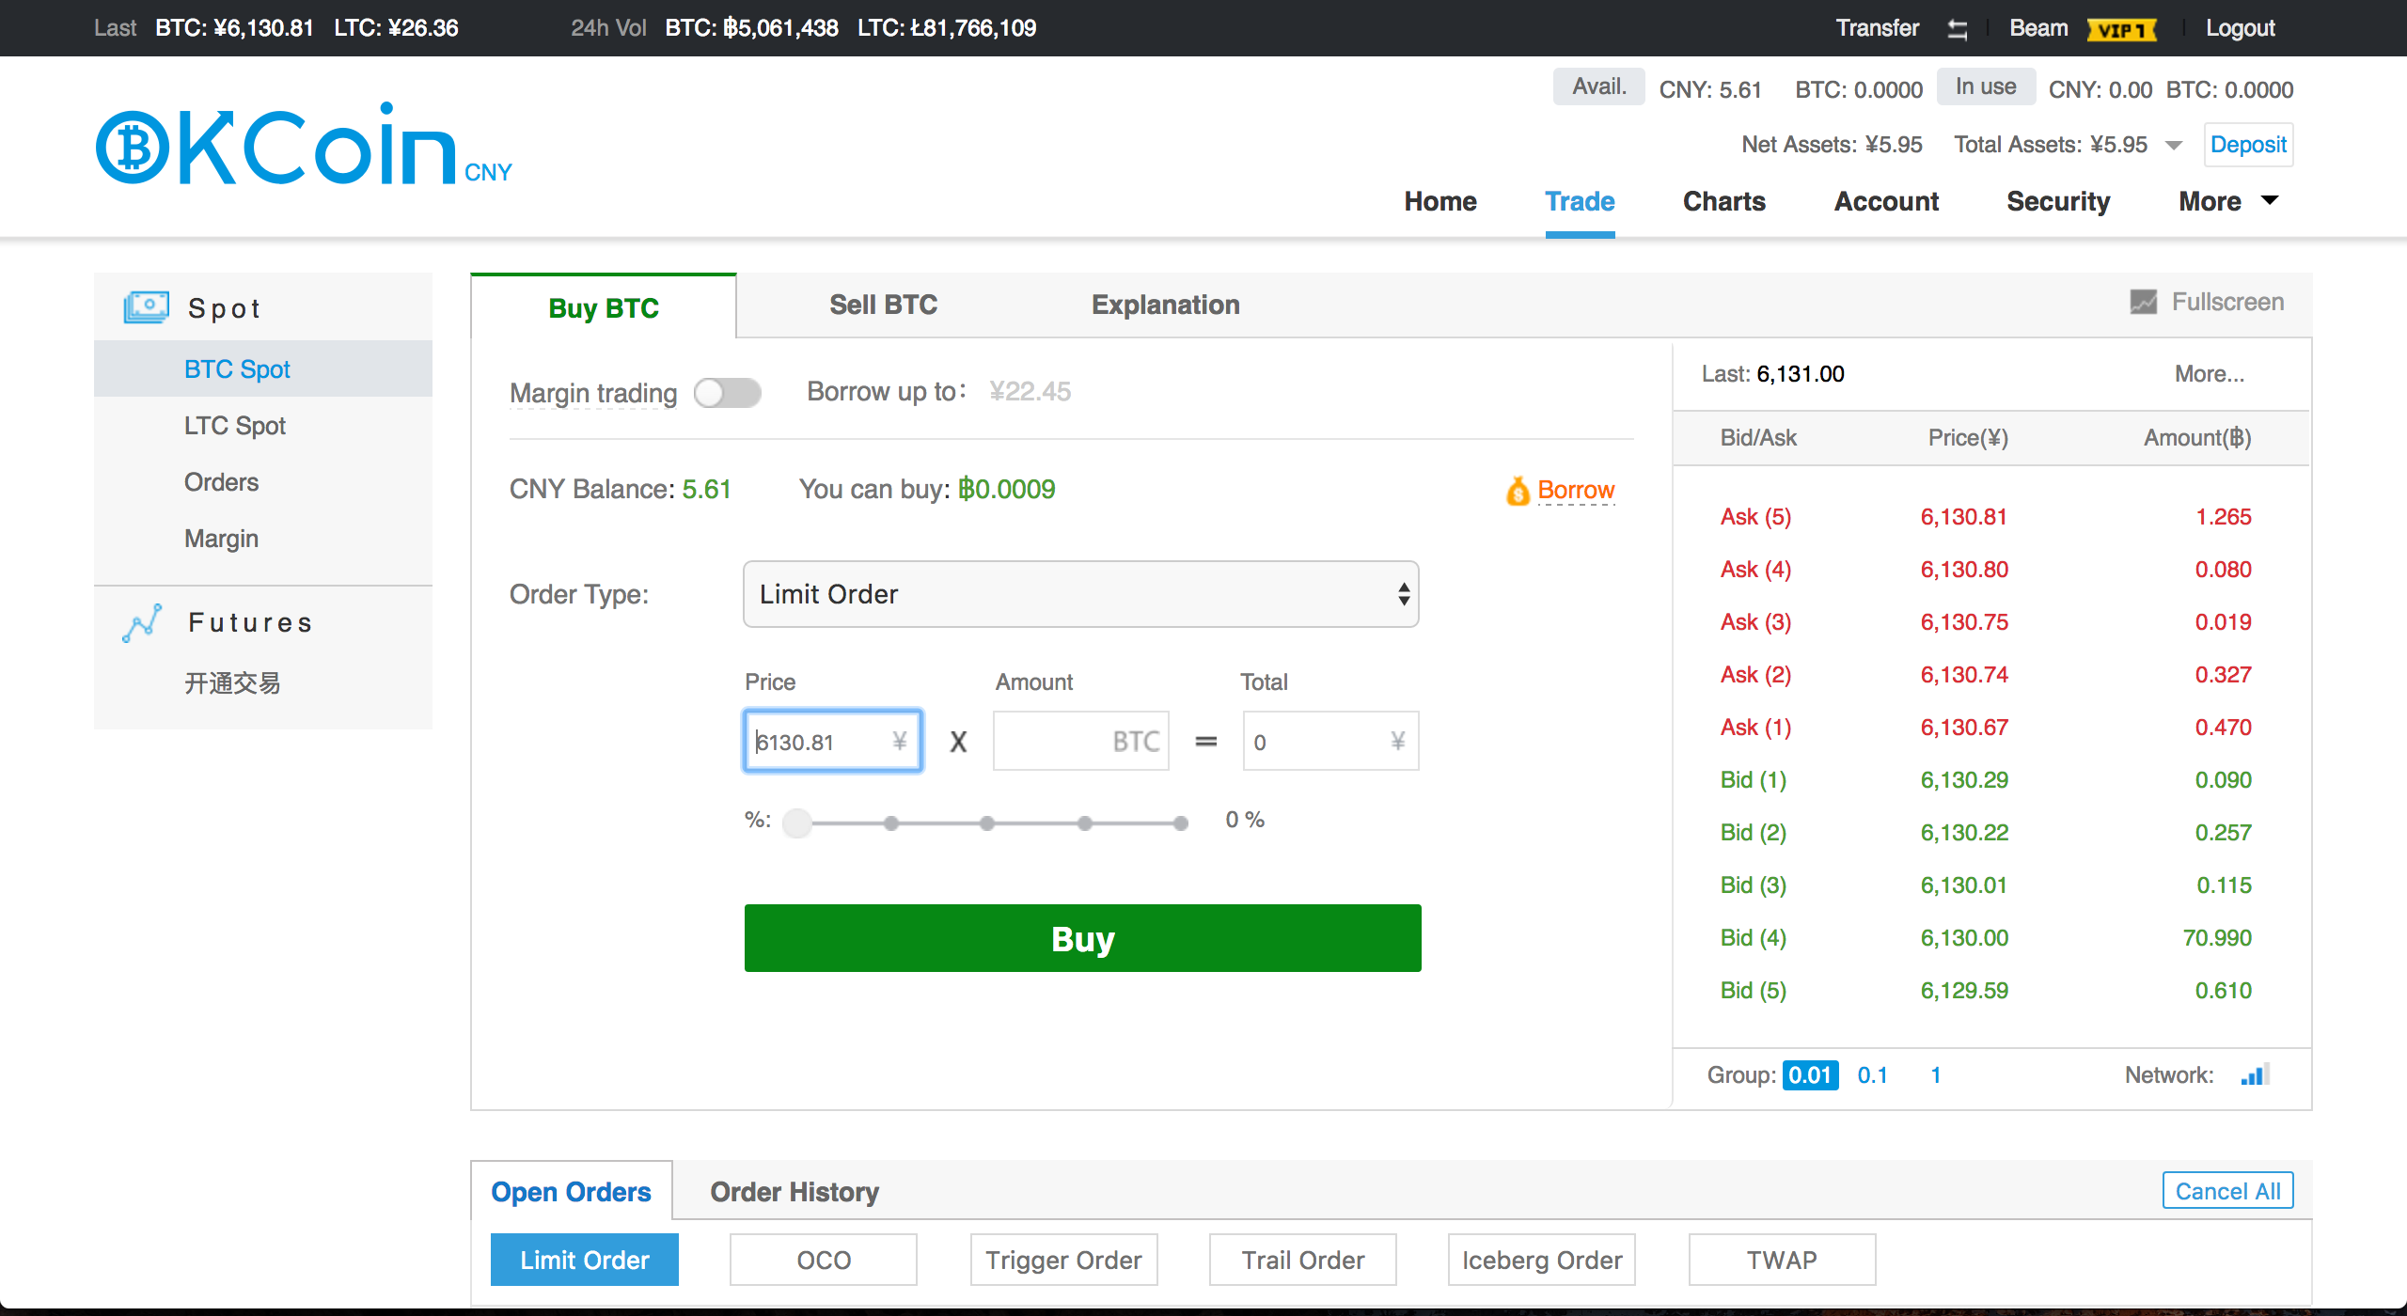This screenshot has height=1316, width=2407.
Task: Click the Futures chart icon
Action: tap(142, 623)
